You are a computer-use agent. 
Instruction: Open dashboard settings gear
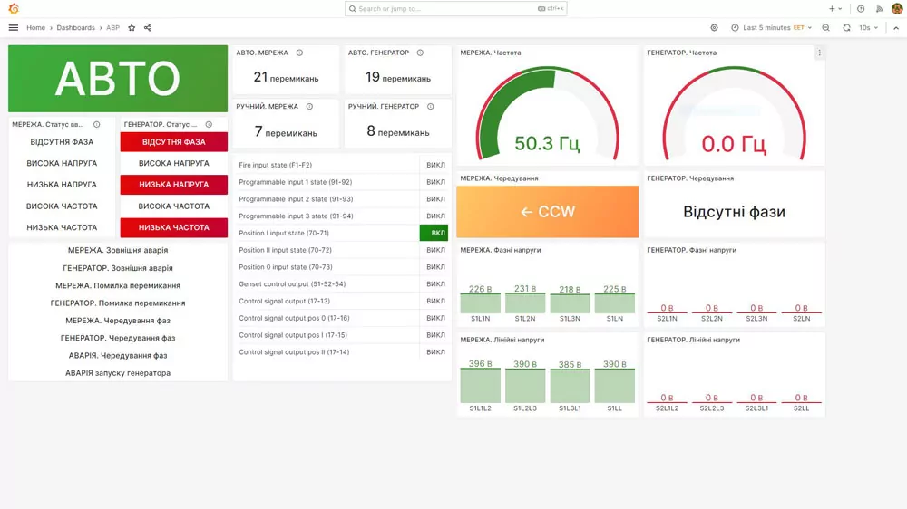click(715, 28)
